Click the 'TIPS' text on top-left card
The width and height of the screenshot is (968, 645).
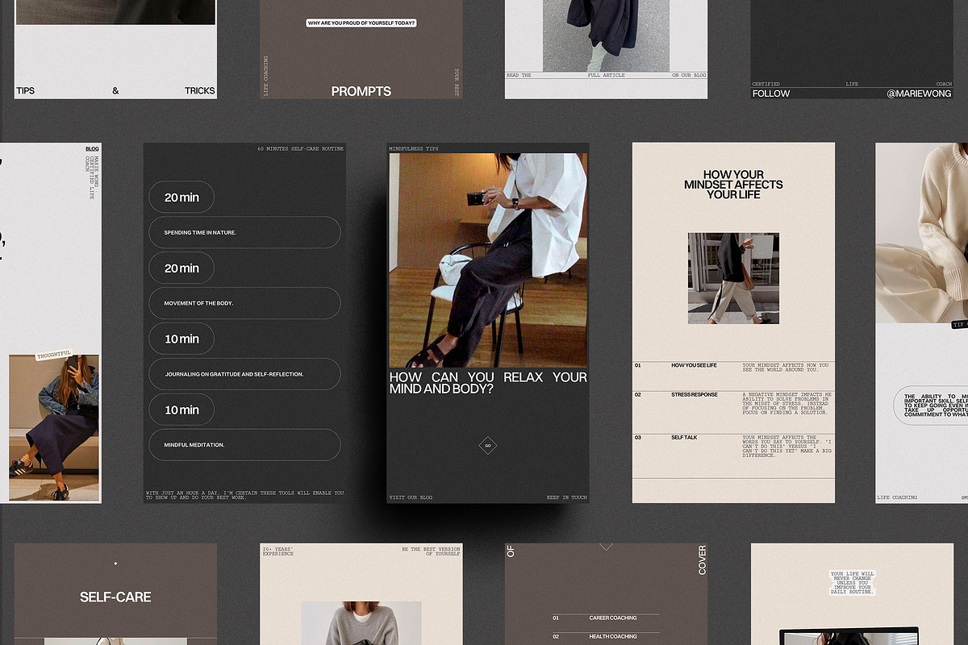26,91
